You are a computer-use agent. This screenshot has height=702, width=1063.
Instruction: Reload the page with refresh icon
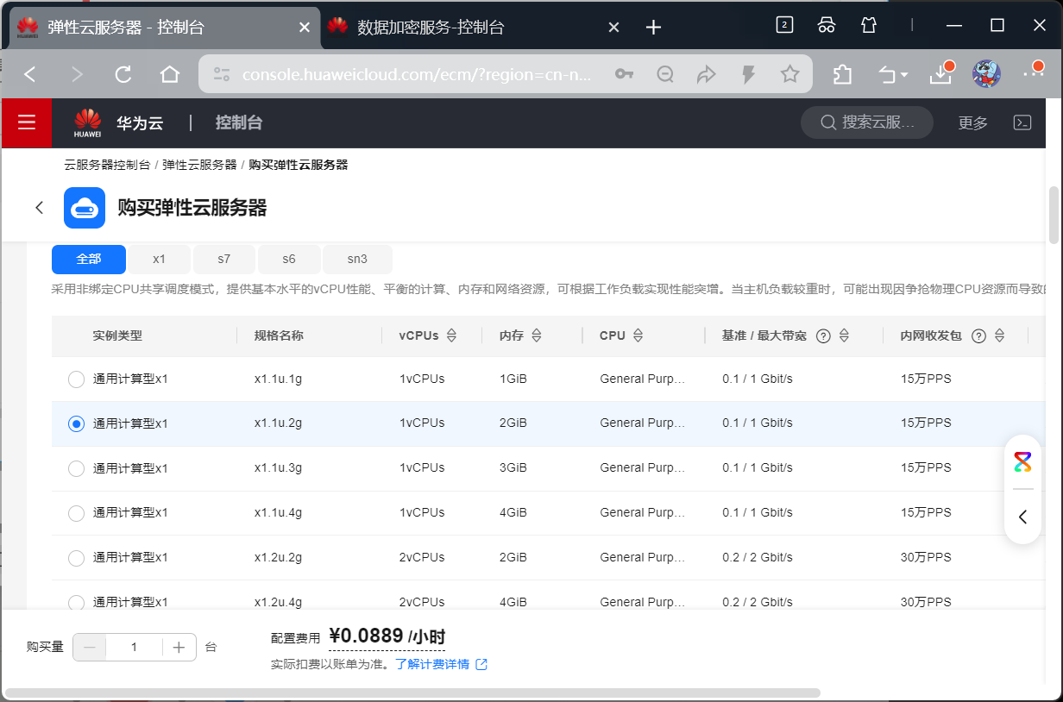(123, 74)
